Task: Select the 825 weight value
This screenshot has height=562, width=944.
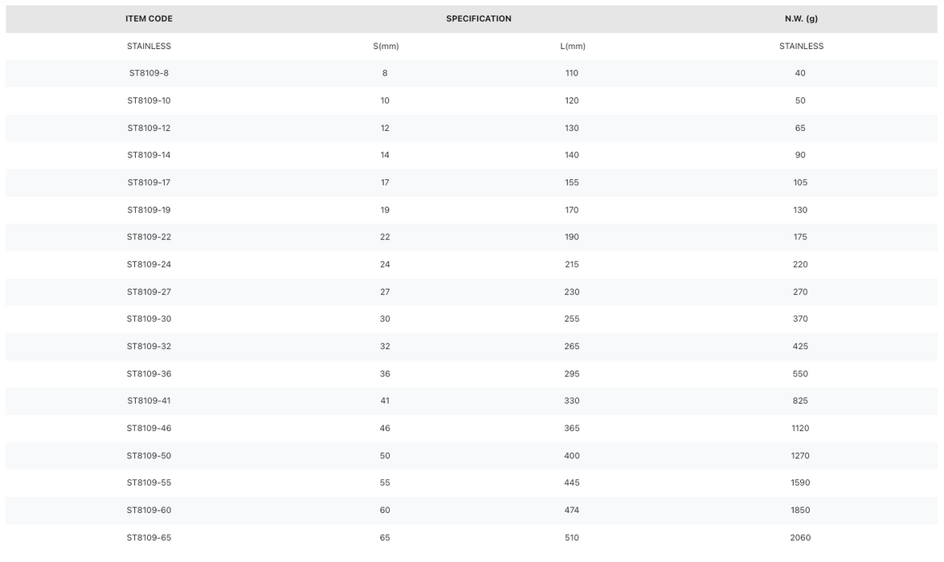Action: (800, 401)
